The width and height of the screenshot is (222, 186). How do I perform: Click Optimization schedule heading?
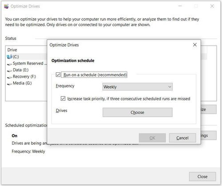click(x=73, y=60)
